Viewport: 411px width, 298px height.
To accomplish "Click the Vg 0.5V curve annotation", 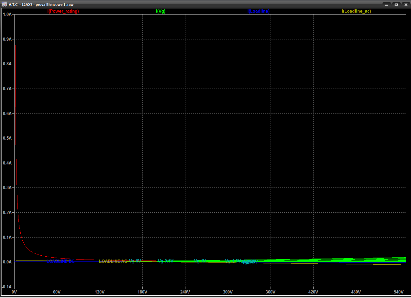I will click(165, 261).
